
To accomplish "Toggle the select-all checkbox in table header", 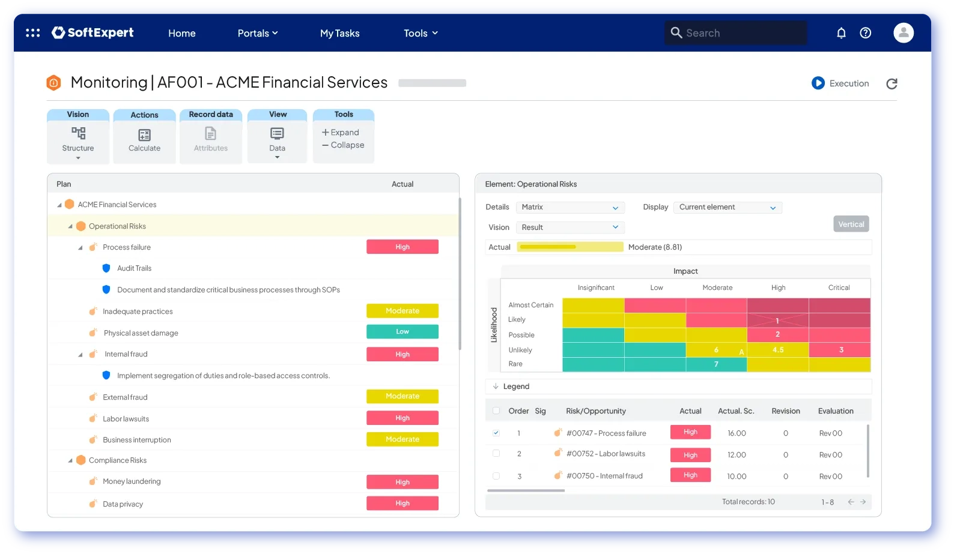I will coord(496,411).
